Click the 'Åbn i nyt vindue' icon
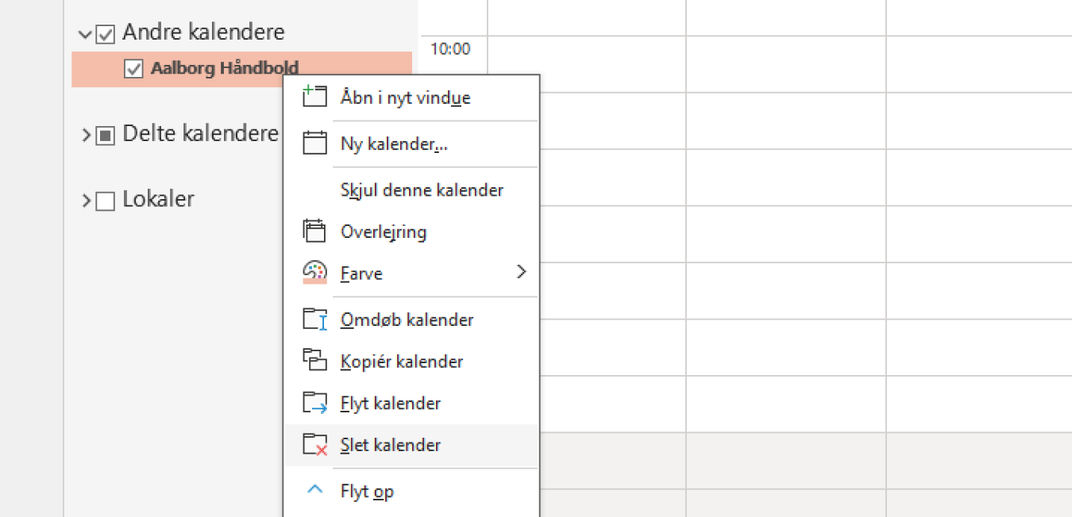This screenshot has width=1072, height=517. pos(314,97)
